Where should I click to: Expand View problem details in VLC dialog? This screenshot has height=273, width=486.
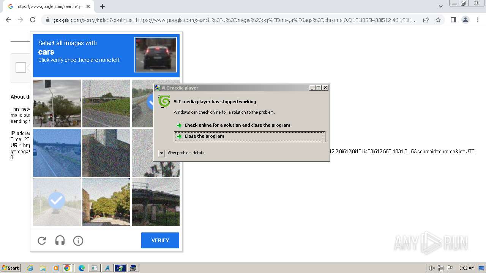coord(161,153)
